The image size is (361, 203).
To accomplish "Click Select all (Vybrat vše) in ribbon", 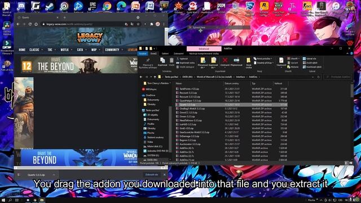I will pyautogui.click(x=310, y=59).
